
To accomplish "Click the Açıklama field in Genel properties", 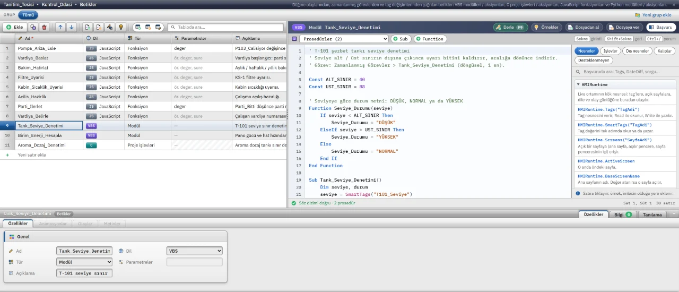I will click(x=84, y=273).
